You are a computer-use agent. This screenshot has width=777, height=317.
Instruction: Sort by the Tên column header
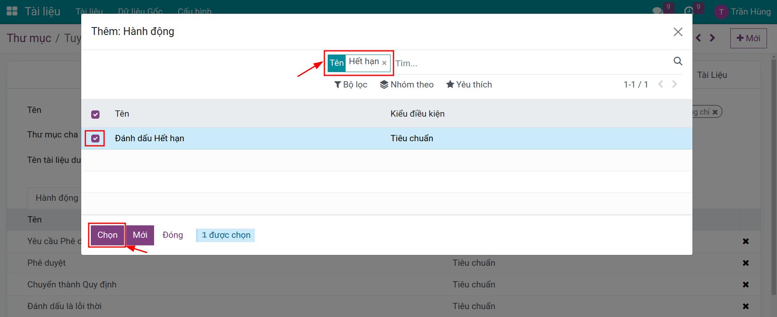[122, 114]
